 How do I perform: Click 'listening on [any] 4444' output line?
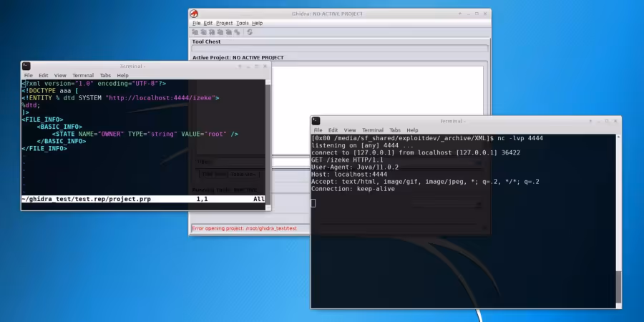pos(363,145)
